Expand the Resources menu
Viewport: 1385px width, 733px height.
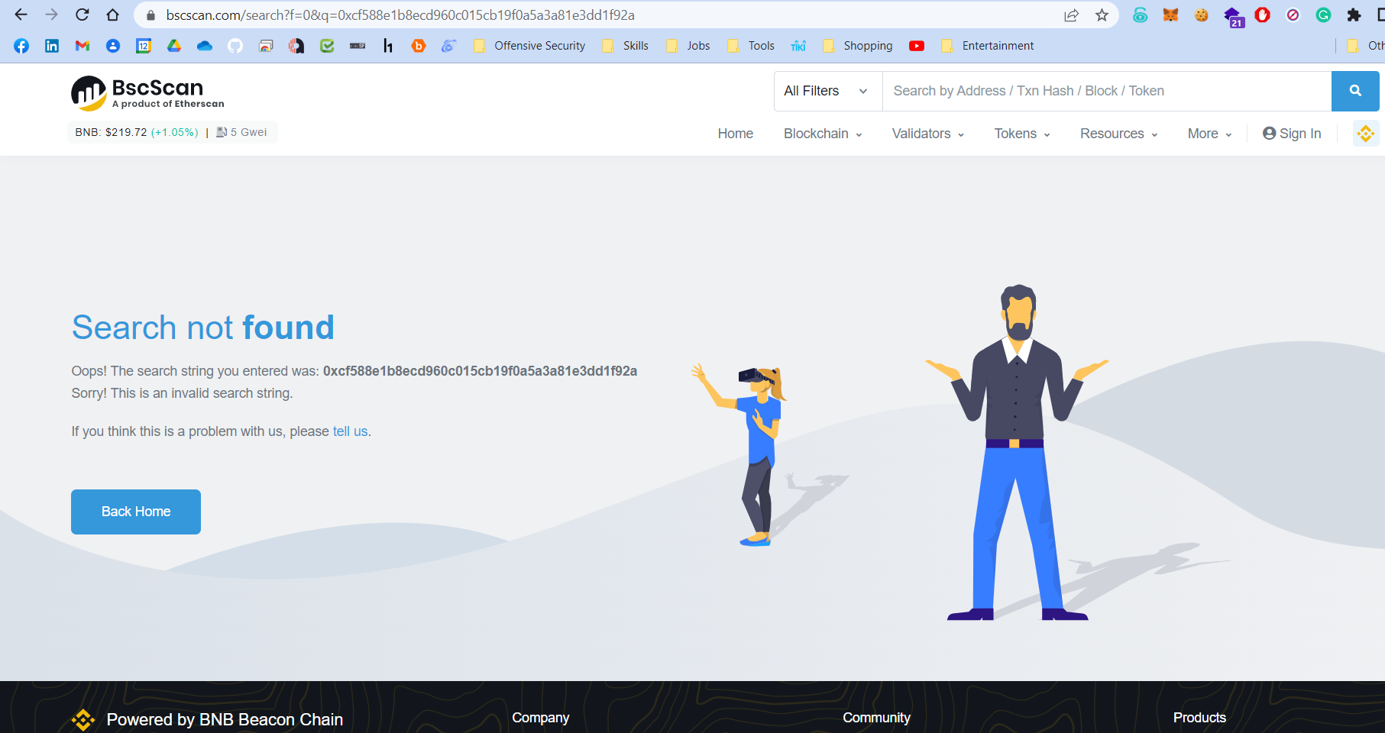pyautogui.click(x=1119, y=134)
